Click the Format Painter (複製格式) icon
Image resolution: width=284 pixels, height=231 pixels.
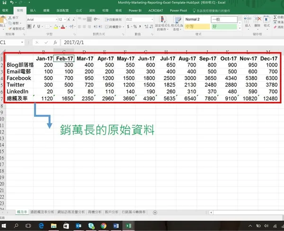[x=10, y=28]
